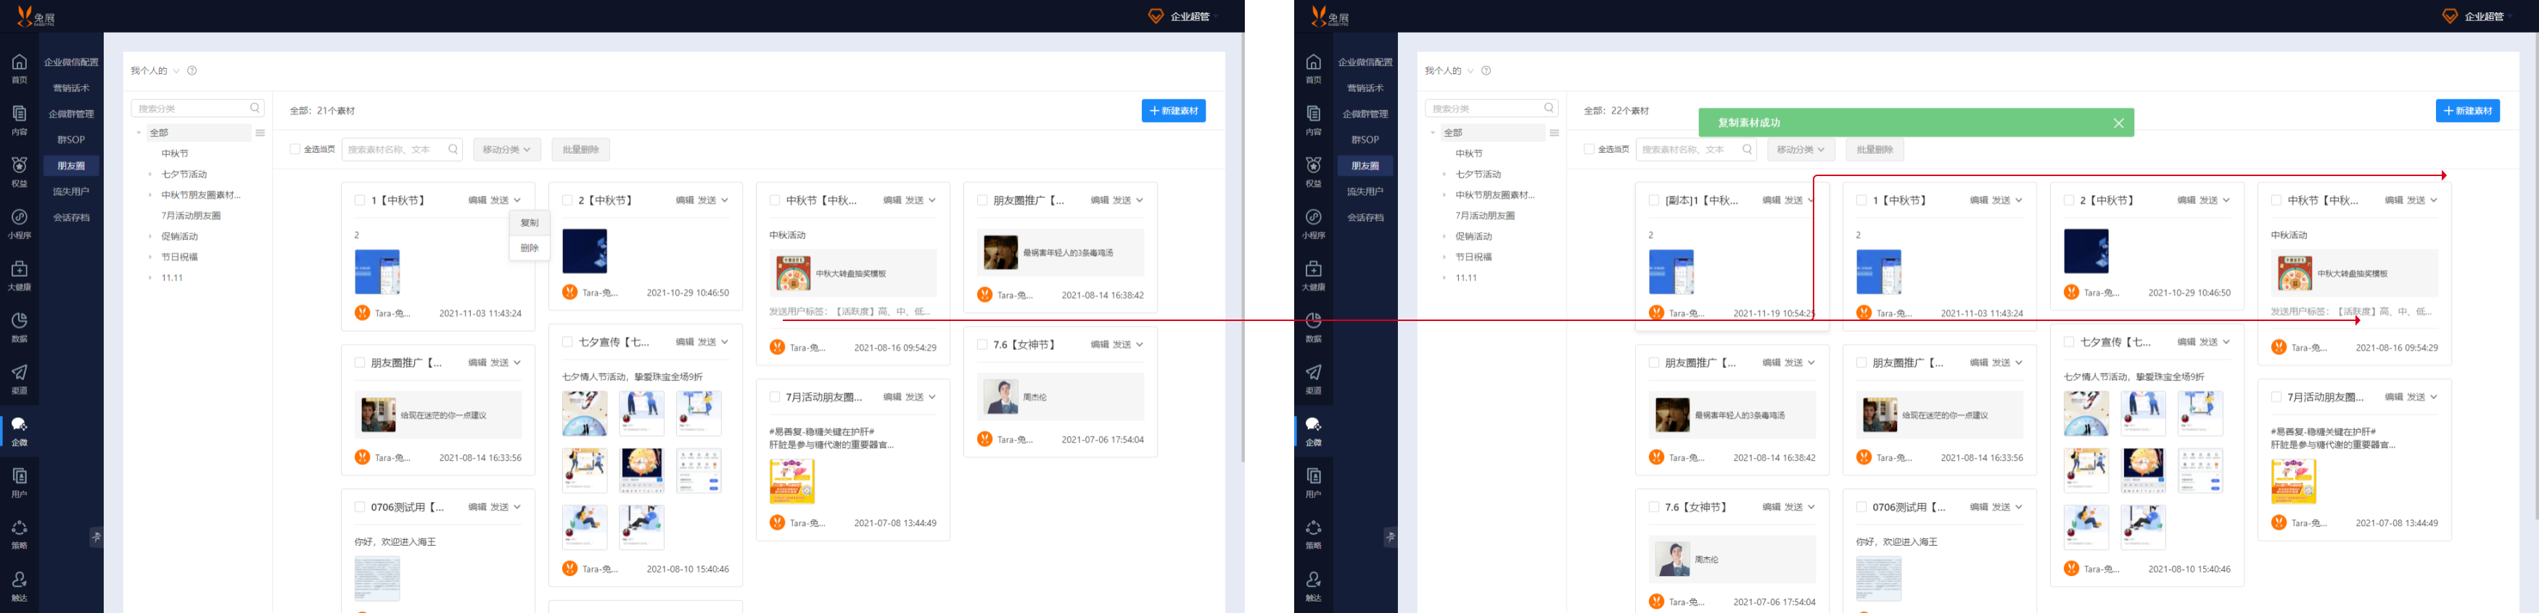Image resolution: width=2539 pixels, height=613 pixels.
Task: Tick checkbox of card 2【中秋节】 in left screenshot
Action: 567,200
